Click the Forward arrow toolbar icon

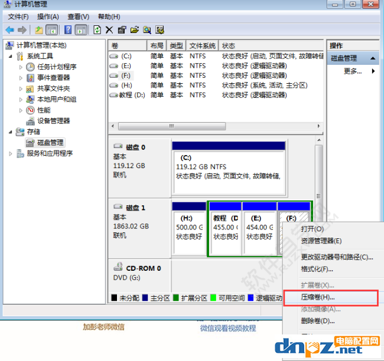pos(22,30)
